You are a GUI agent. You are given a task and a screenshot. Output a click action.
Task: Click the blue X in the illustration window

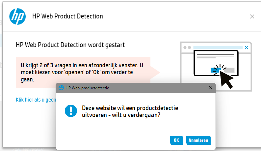[x=247, y=47]
